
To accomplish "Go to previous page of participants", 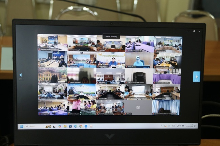I will point(20,75).
